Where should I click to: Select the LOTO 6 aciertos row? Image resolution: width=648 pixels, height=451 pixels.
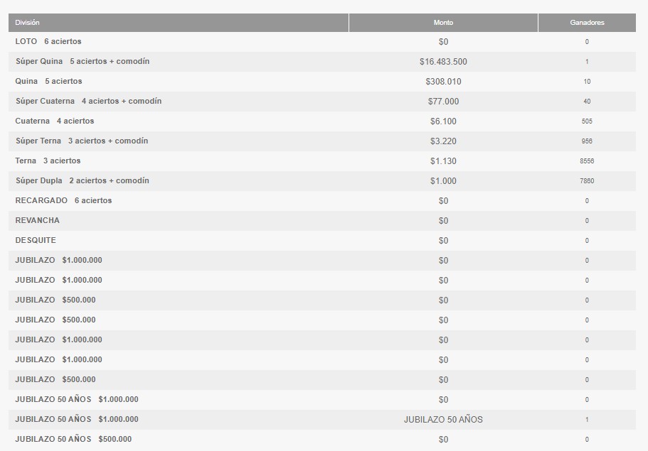[x=48, y=42]
